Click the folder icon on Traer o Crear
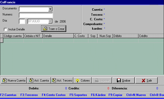The height and width of the screenshot is (99, 164). (x=45, y=29)
